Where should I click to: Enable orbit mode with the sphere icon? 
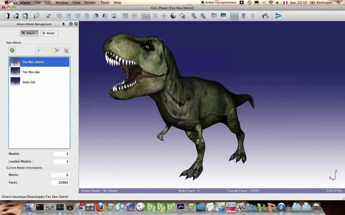tap(173, 16)
